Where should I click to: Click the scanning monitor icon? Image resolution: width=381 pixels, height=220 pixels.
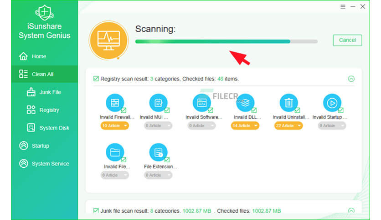click(108, 40)
